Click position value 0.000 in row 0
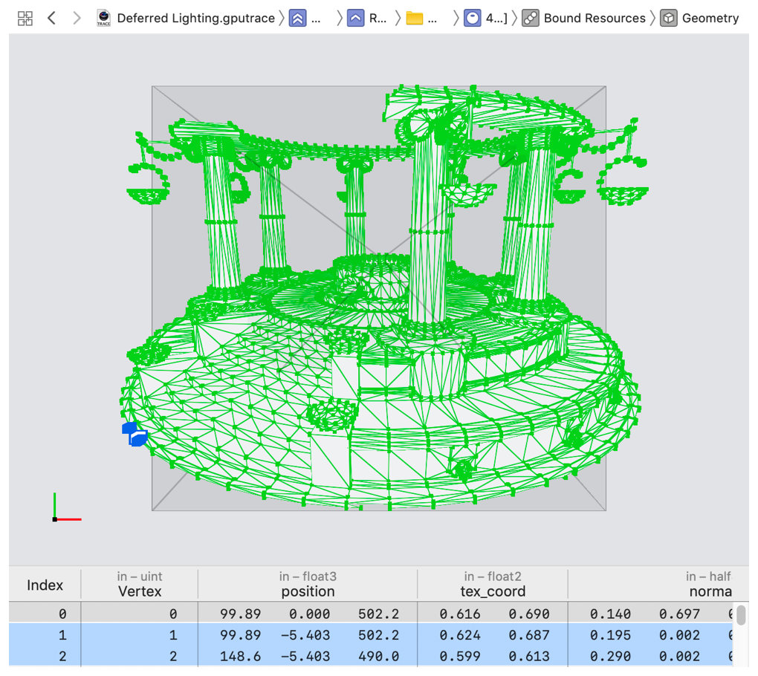This screenshot has width=758, height=676. [309, 614]
